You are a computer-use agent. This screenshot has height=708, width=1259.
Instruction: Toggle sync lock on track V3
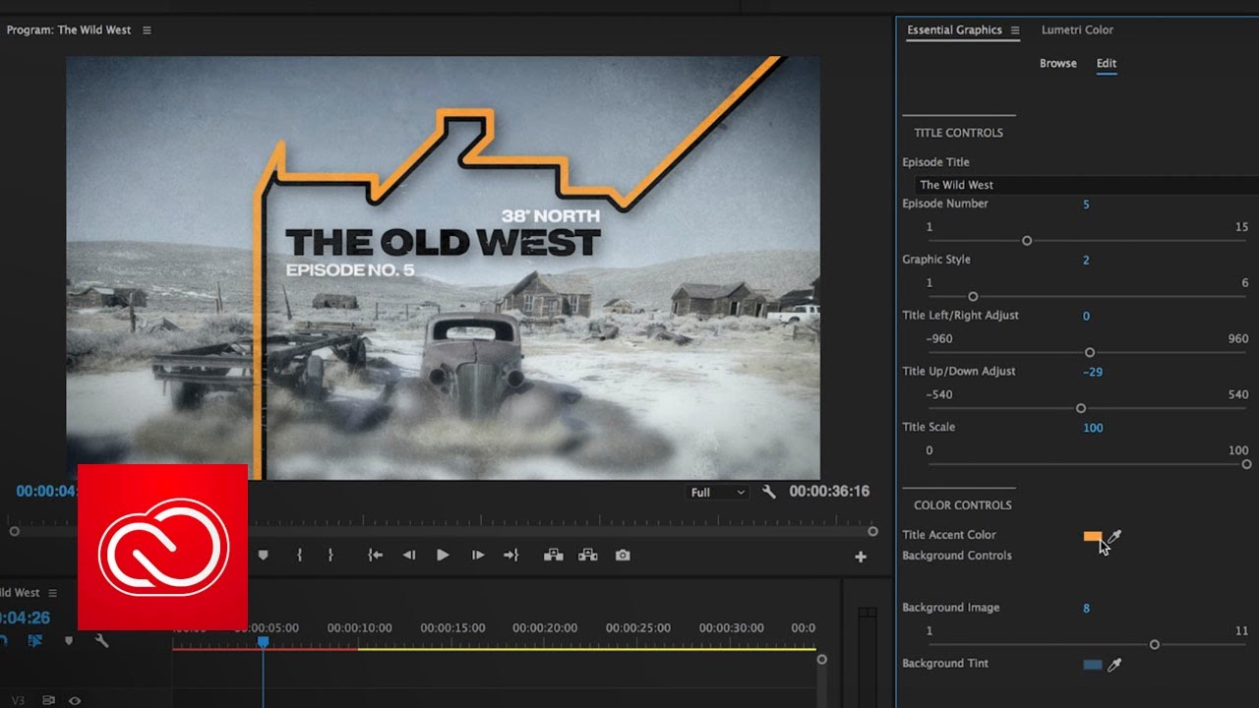48,701
